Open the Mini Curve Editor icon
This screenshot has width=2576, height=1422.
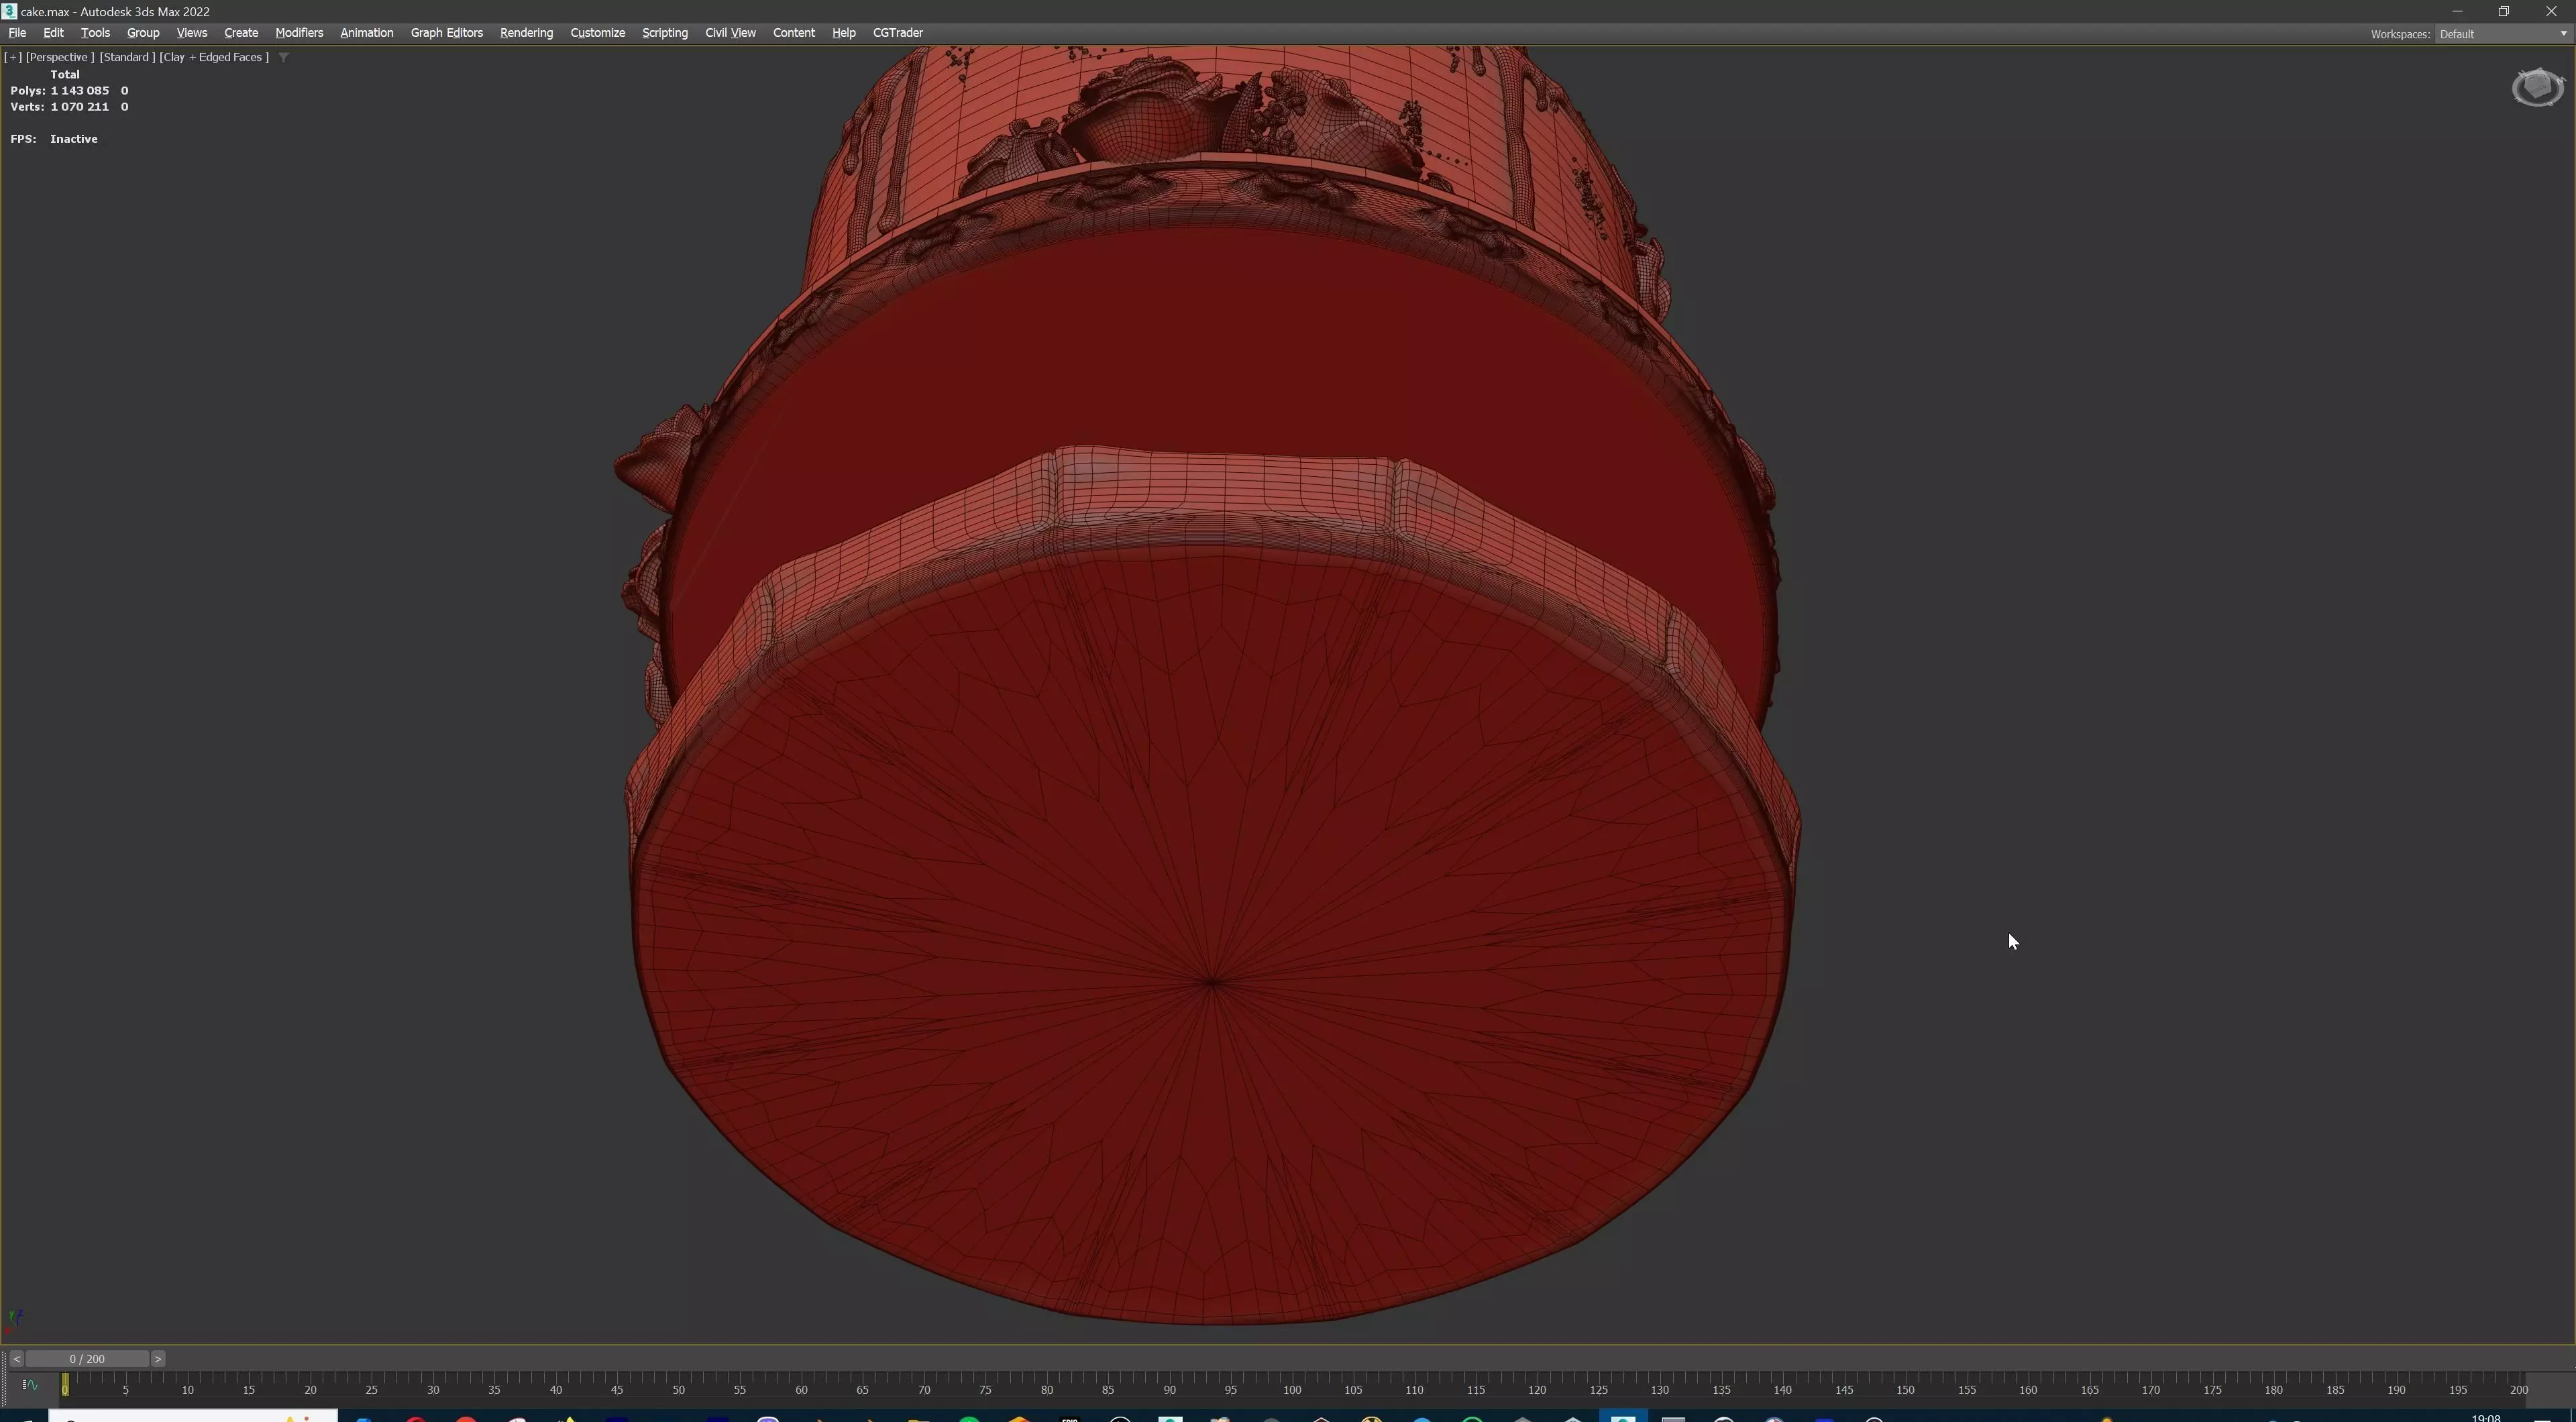click(29, 1385)
